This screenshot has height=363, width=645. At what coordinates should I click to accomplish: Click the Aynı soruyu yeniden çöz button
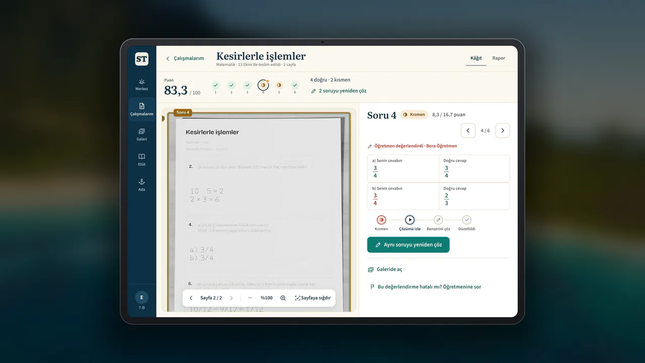(408, 245)
